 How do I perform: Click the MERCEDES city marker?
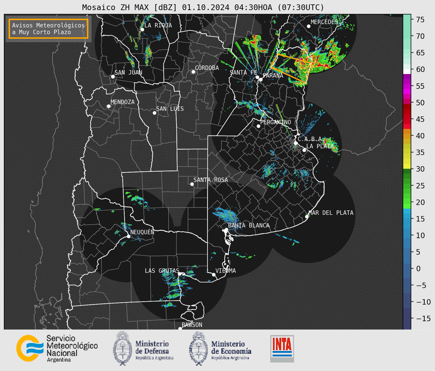pyautogui.click(x=308, y=26)
